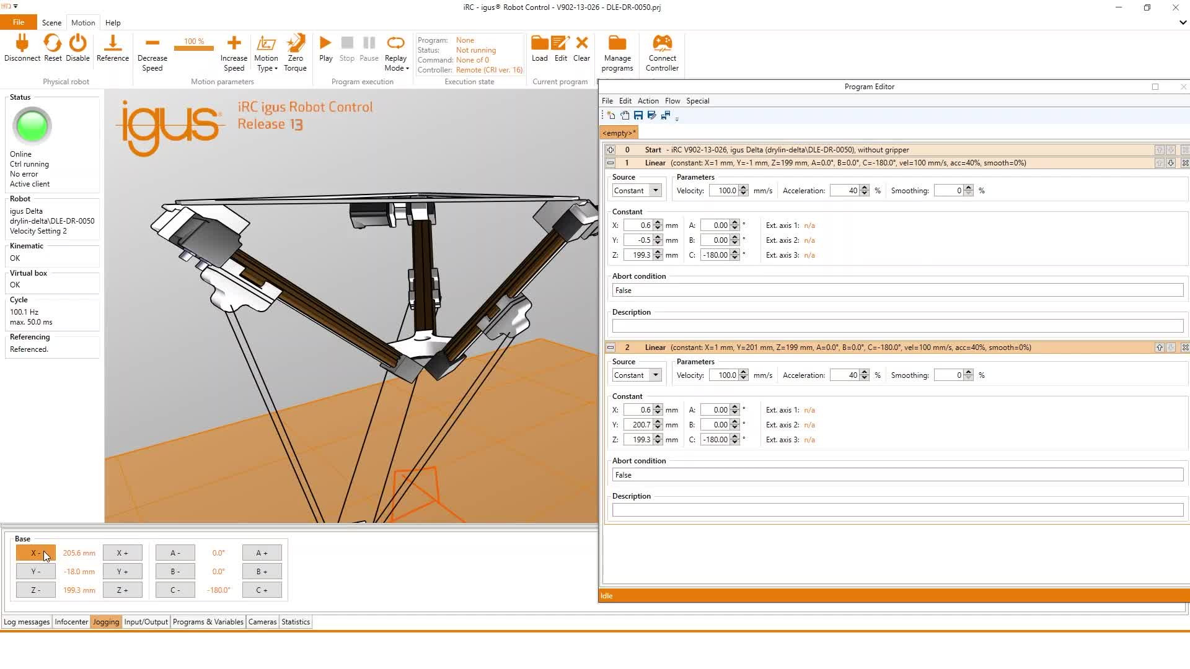Screen dimensions: 1190x669
Task: Click Description field of Linear command 2
Action: (x=897, y=510)
